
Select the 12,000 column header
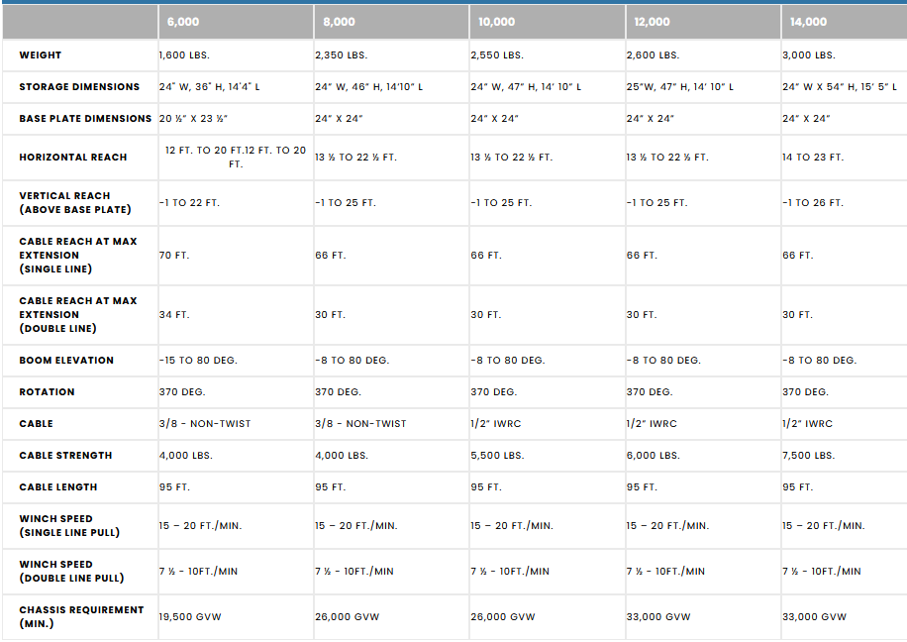(x=653, y=22)
